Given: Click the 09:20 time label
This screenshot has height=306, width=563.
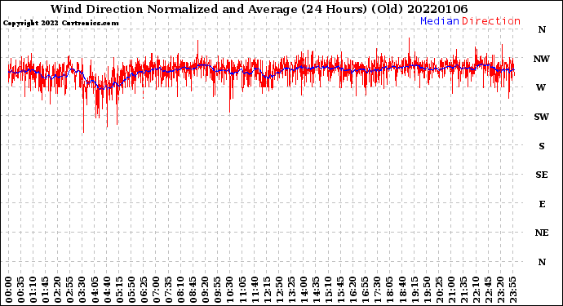Looking at the screenshot, I should click(x=206, y=290).
